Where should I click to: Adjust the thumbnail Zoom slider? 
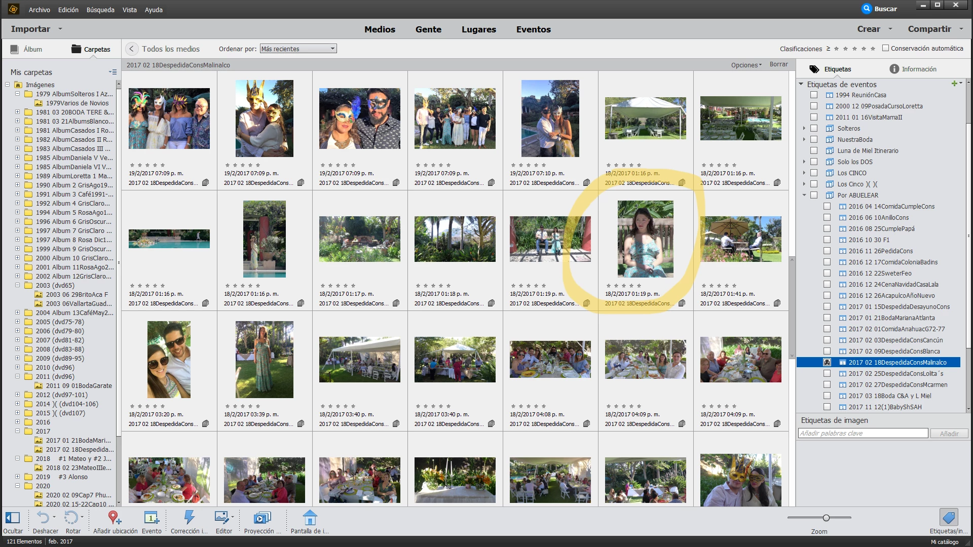click(x=826, y=518)
